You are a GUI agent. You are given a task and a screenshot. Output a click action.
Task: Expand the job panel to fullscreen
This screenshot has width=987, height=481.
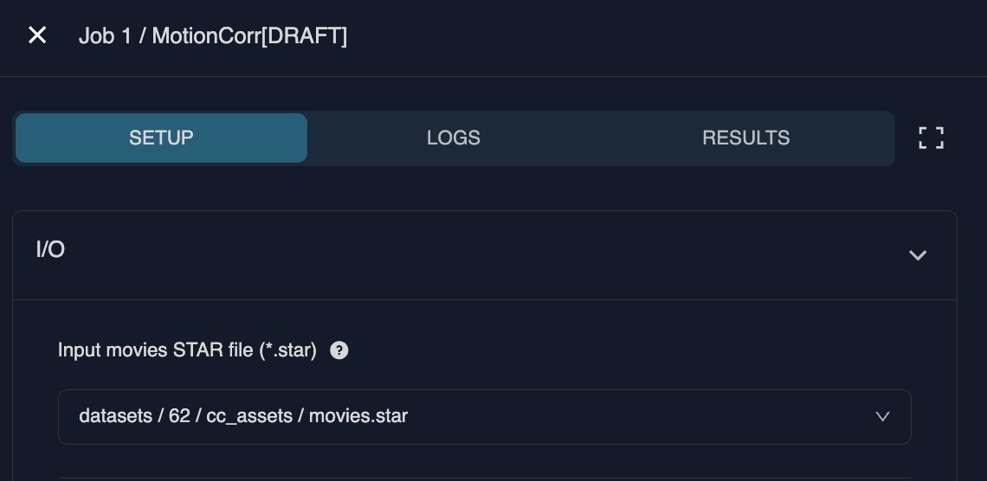[x=931, y=138]
